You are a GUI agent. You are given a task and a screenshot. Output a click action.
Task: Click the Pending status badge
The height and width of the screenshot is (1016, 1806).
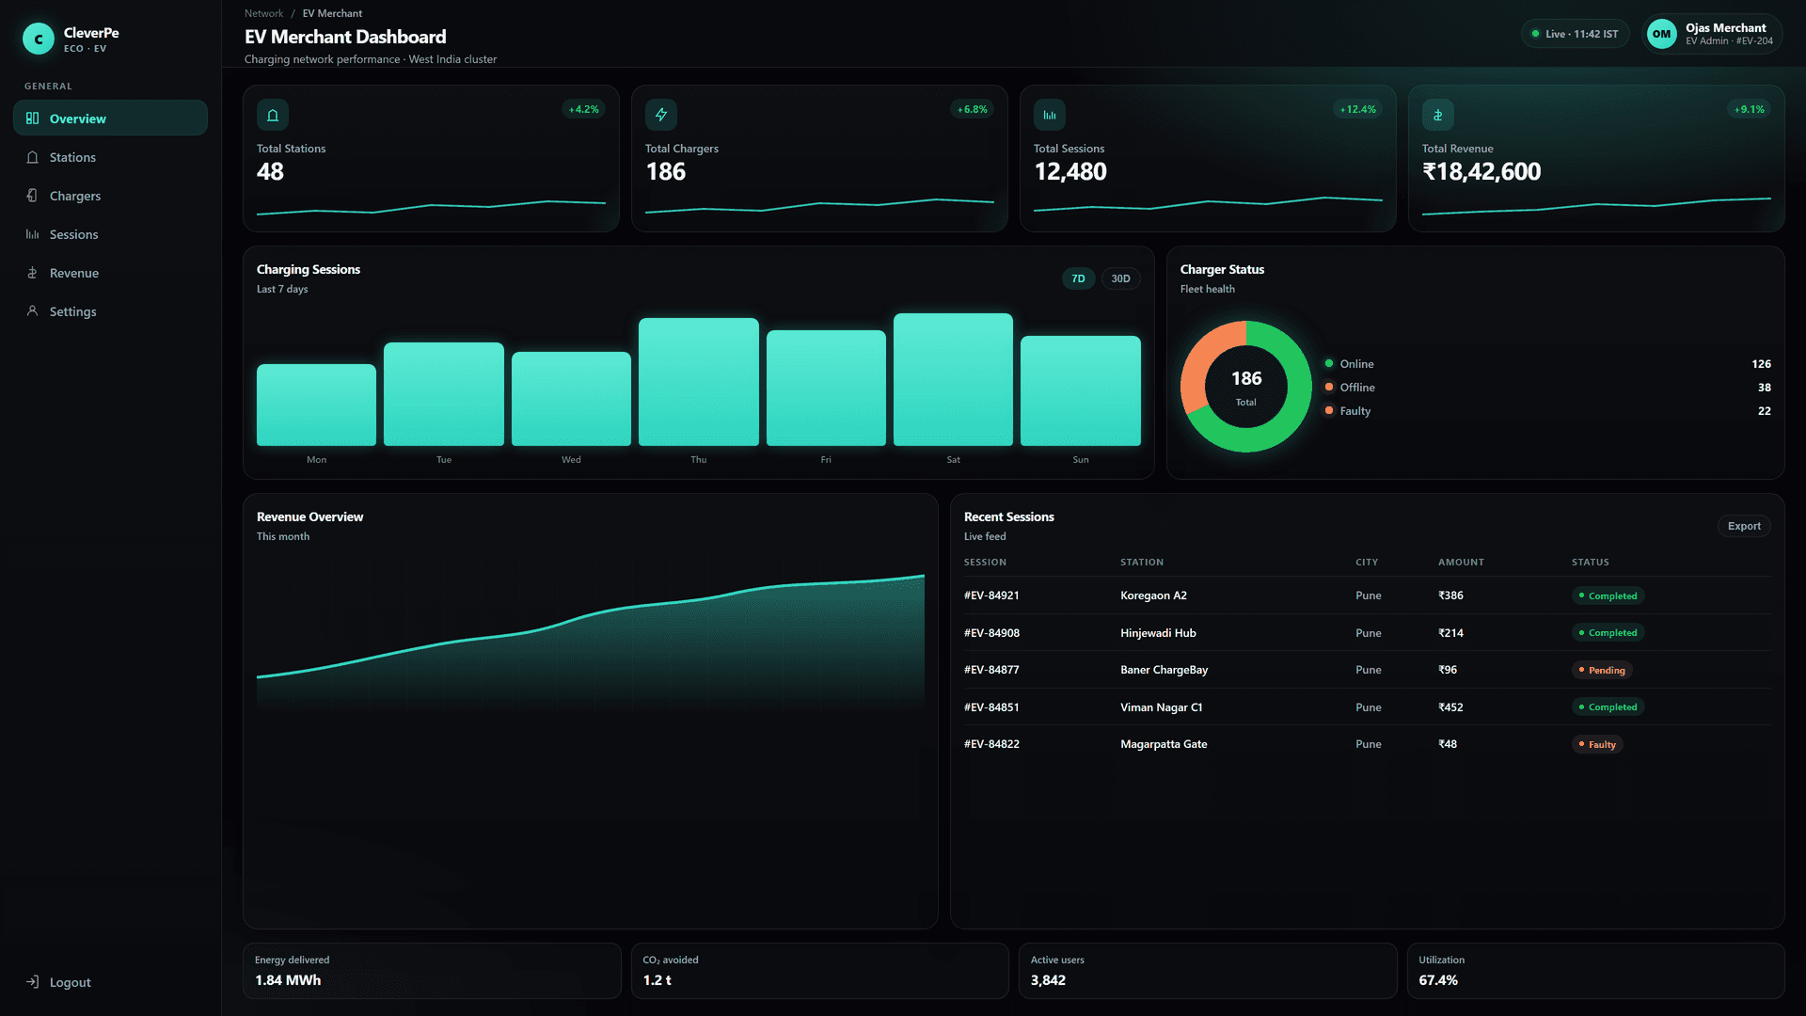tap(1602, 670)
